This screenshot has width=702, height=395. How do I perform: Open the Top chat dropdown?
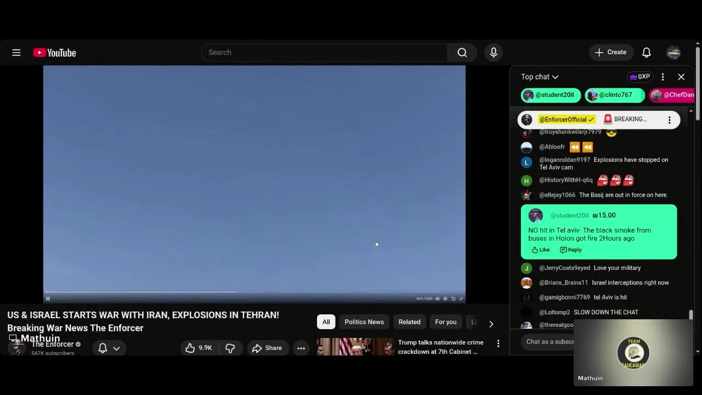coord(540,77)
